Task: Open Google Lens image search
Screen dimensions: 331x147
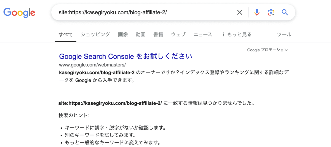Action: tap(271, 12)
